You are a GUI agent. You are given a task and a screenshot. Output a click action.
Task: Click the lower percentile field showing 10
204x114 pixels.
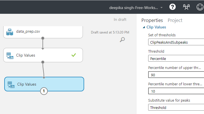pos(176,91)
